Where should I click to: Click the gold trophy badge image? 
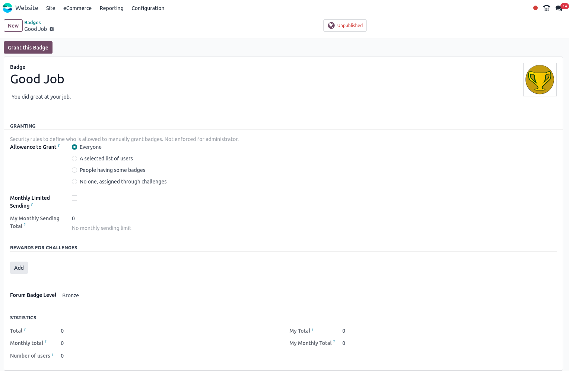click(x=540, y=80)
